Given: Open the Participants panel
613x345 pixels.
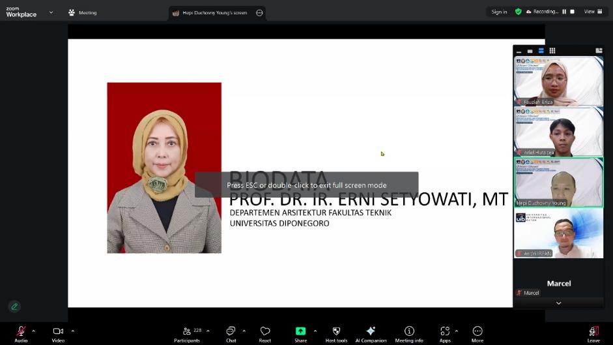Looking at the screenshot, I should (187, 332).
